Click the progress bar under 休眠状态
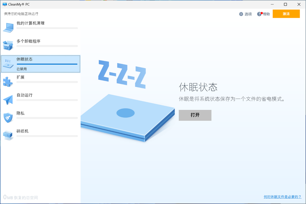 coord(47,64)
